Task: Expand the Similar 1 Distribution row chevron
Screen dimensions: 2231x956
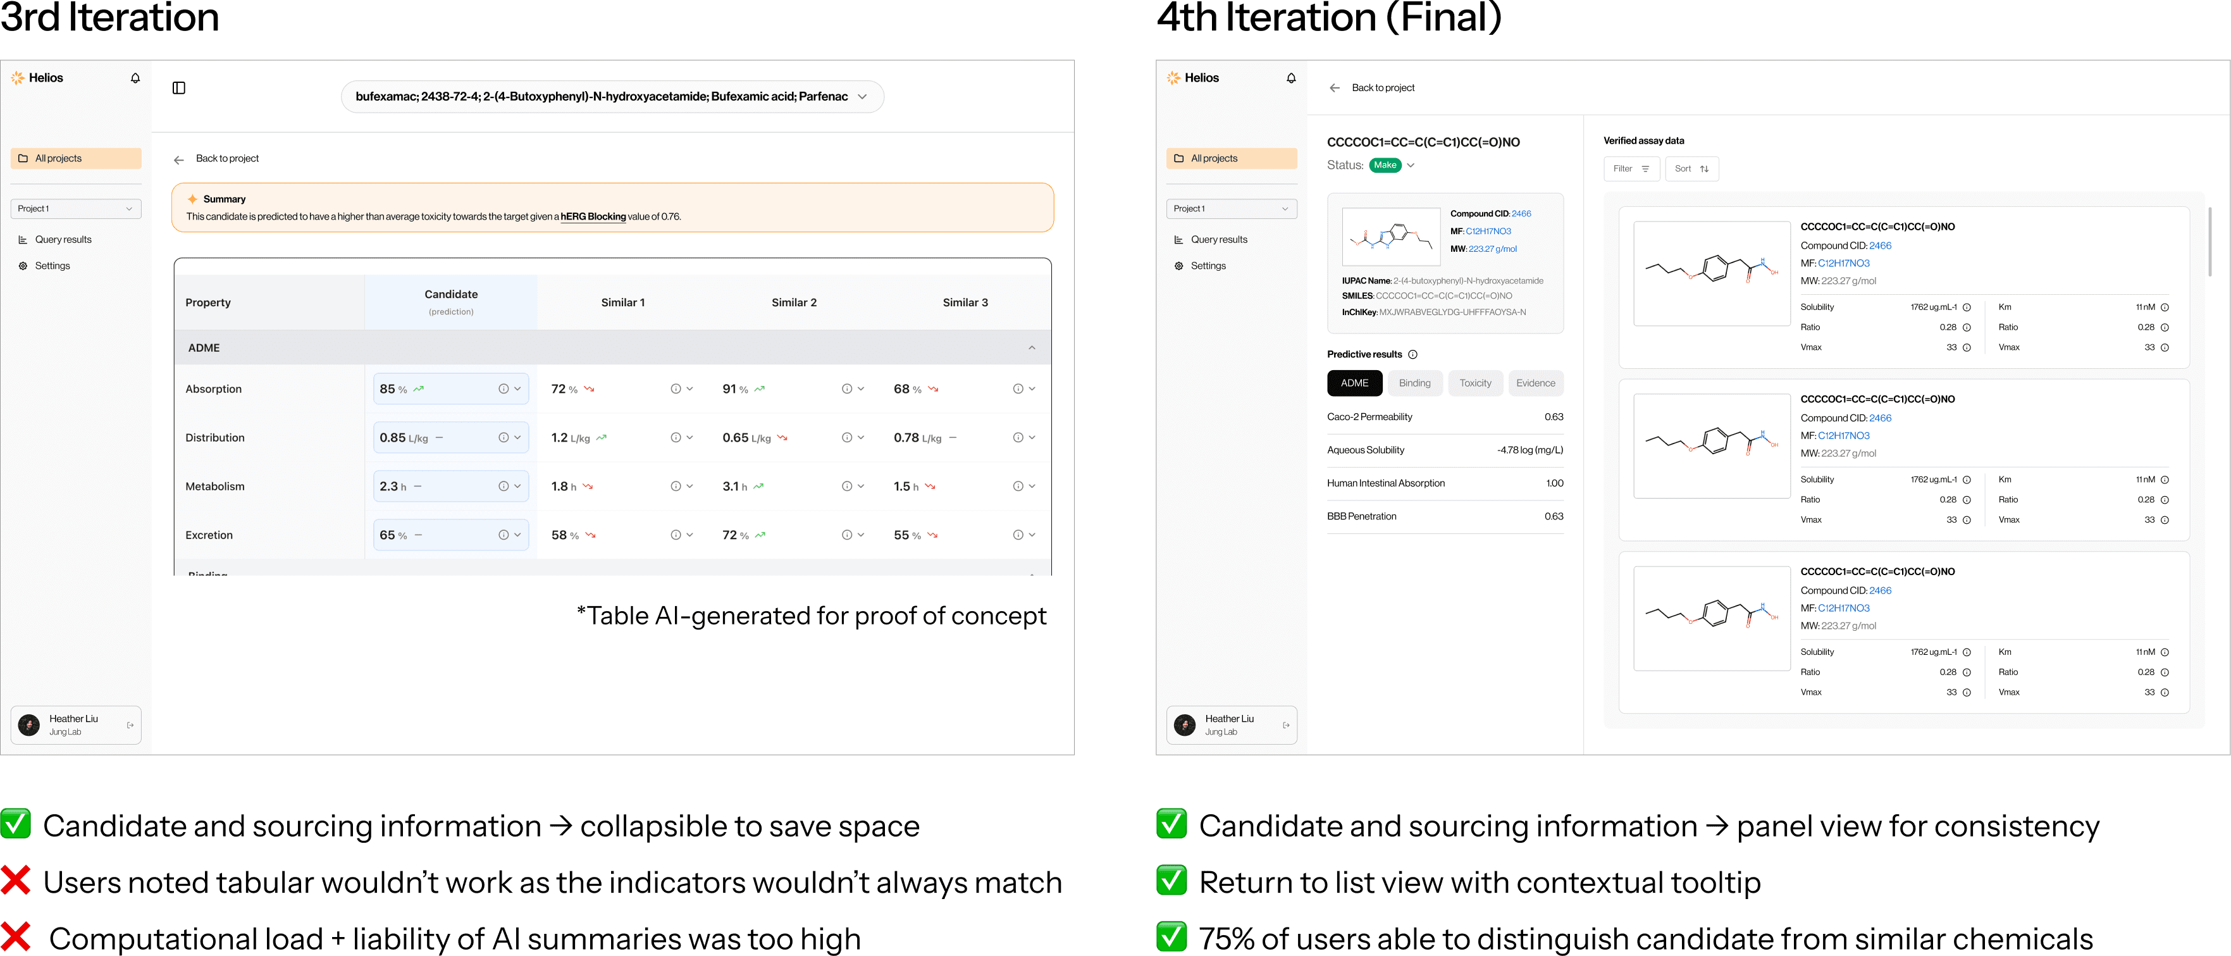Action: click(689, 437)
